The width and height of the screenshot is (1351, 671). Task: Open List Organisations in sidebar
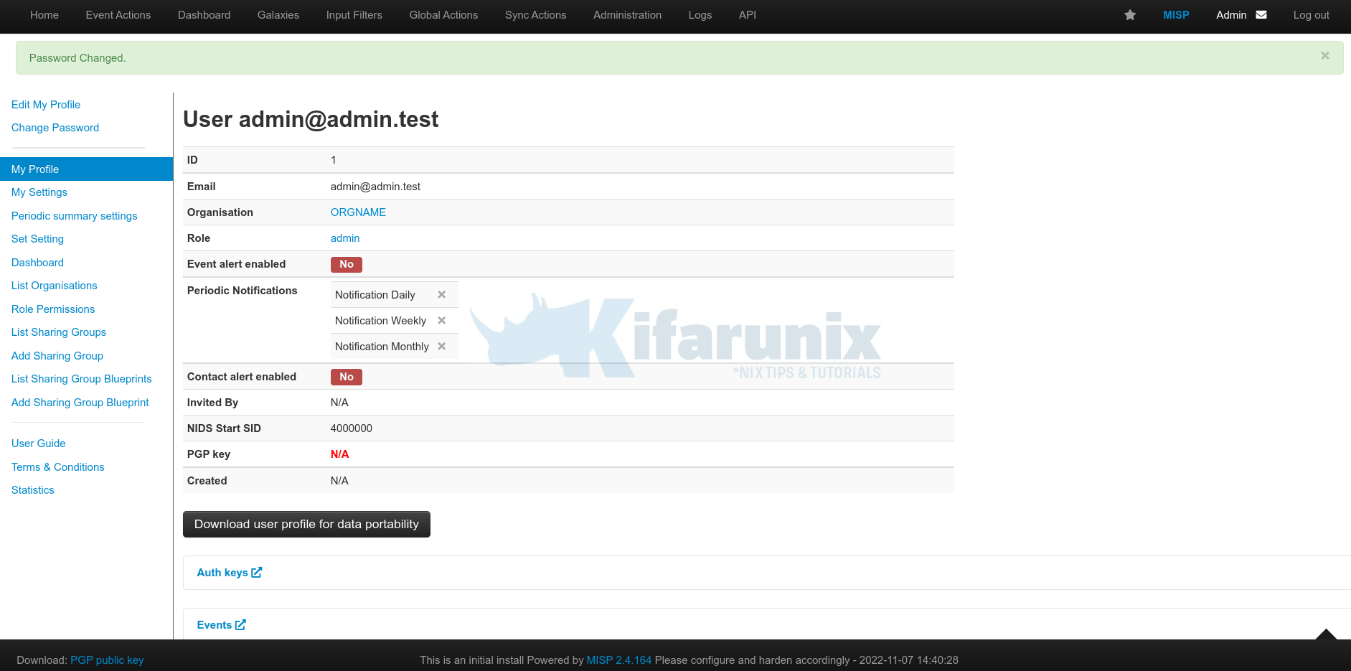tap(55, 286)
